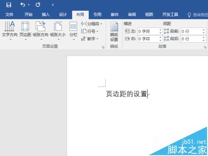Click the 段前 spacing before field
The height and width of the screenshot is (156, 208).
point(191,31)
